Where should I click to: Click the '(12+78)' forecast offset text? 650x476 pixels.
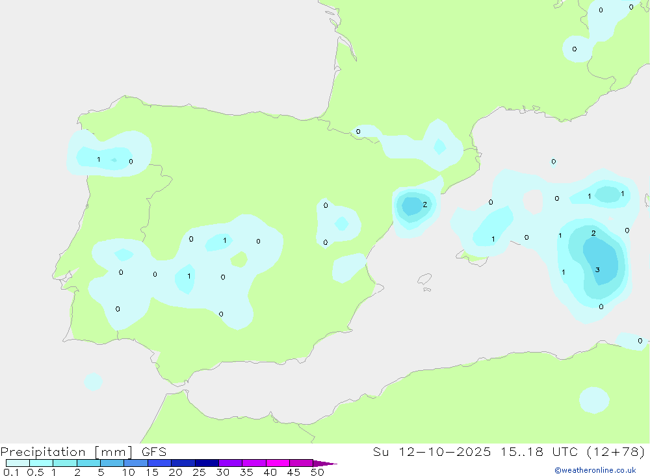coord(616,451)
